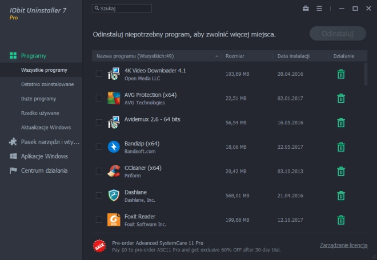Click the trash icon for 4K Video Downloader
377x260 pixels.
340,74
